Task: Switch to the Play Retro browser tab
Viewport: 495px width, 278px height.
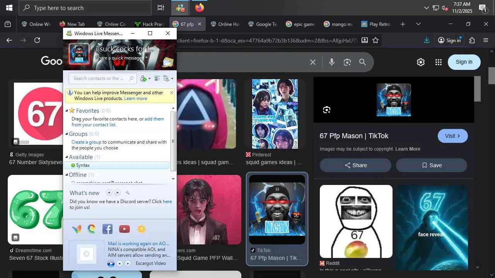Action: tap(377, 24)
